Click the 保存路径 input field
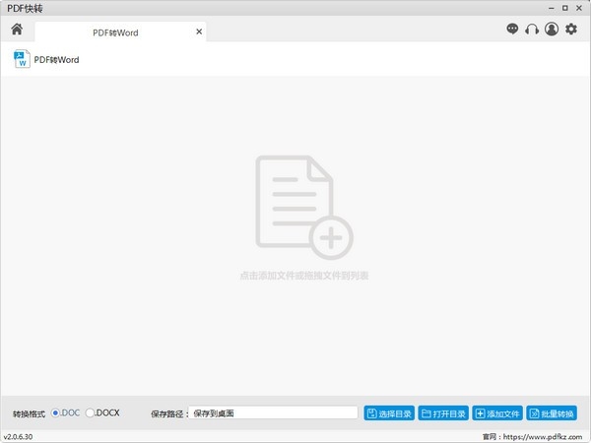This screenshot has width=591, height=443. 273,412
